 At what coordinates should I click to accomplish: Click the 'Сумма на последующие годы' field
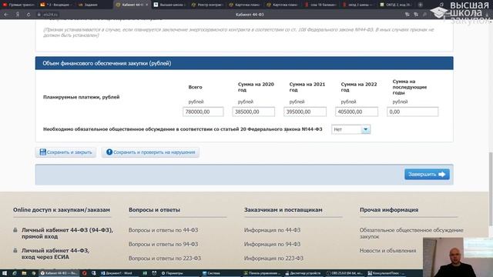[413, 112]
